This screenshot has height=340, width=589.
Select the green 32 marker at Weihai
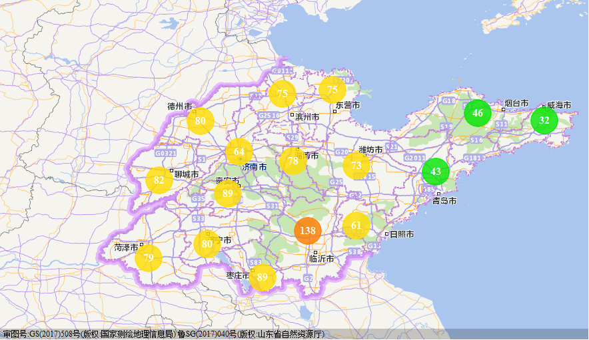click(544, 120)
